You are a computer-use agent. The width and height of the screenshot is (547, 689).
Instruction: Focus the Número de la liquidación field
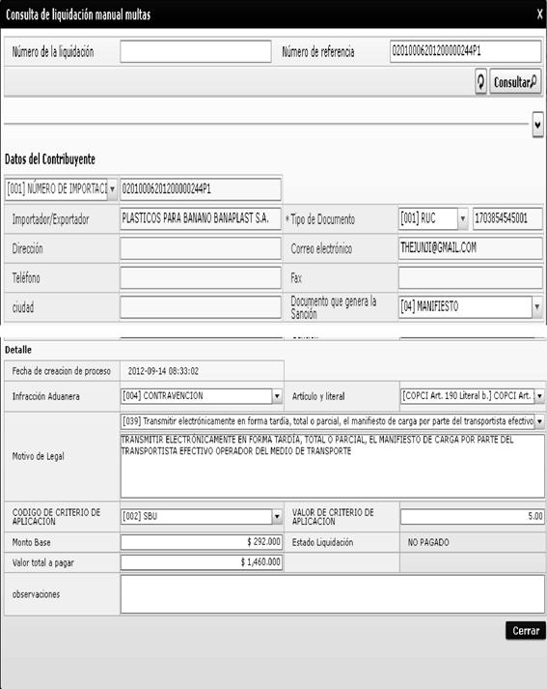(196, 52)
